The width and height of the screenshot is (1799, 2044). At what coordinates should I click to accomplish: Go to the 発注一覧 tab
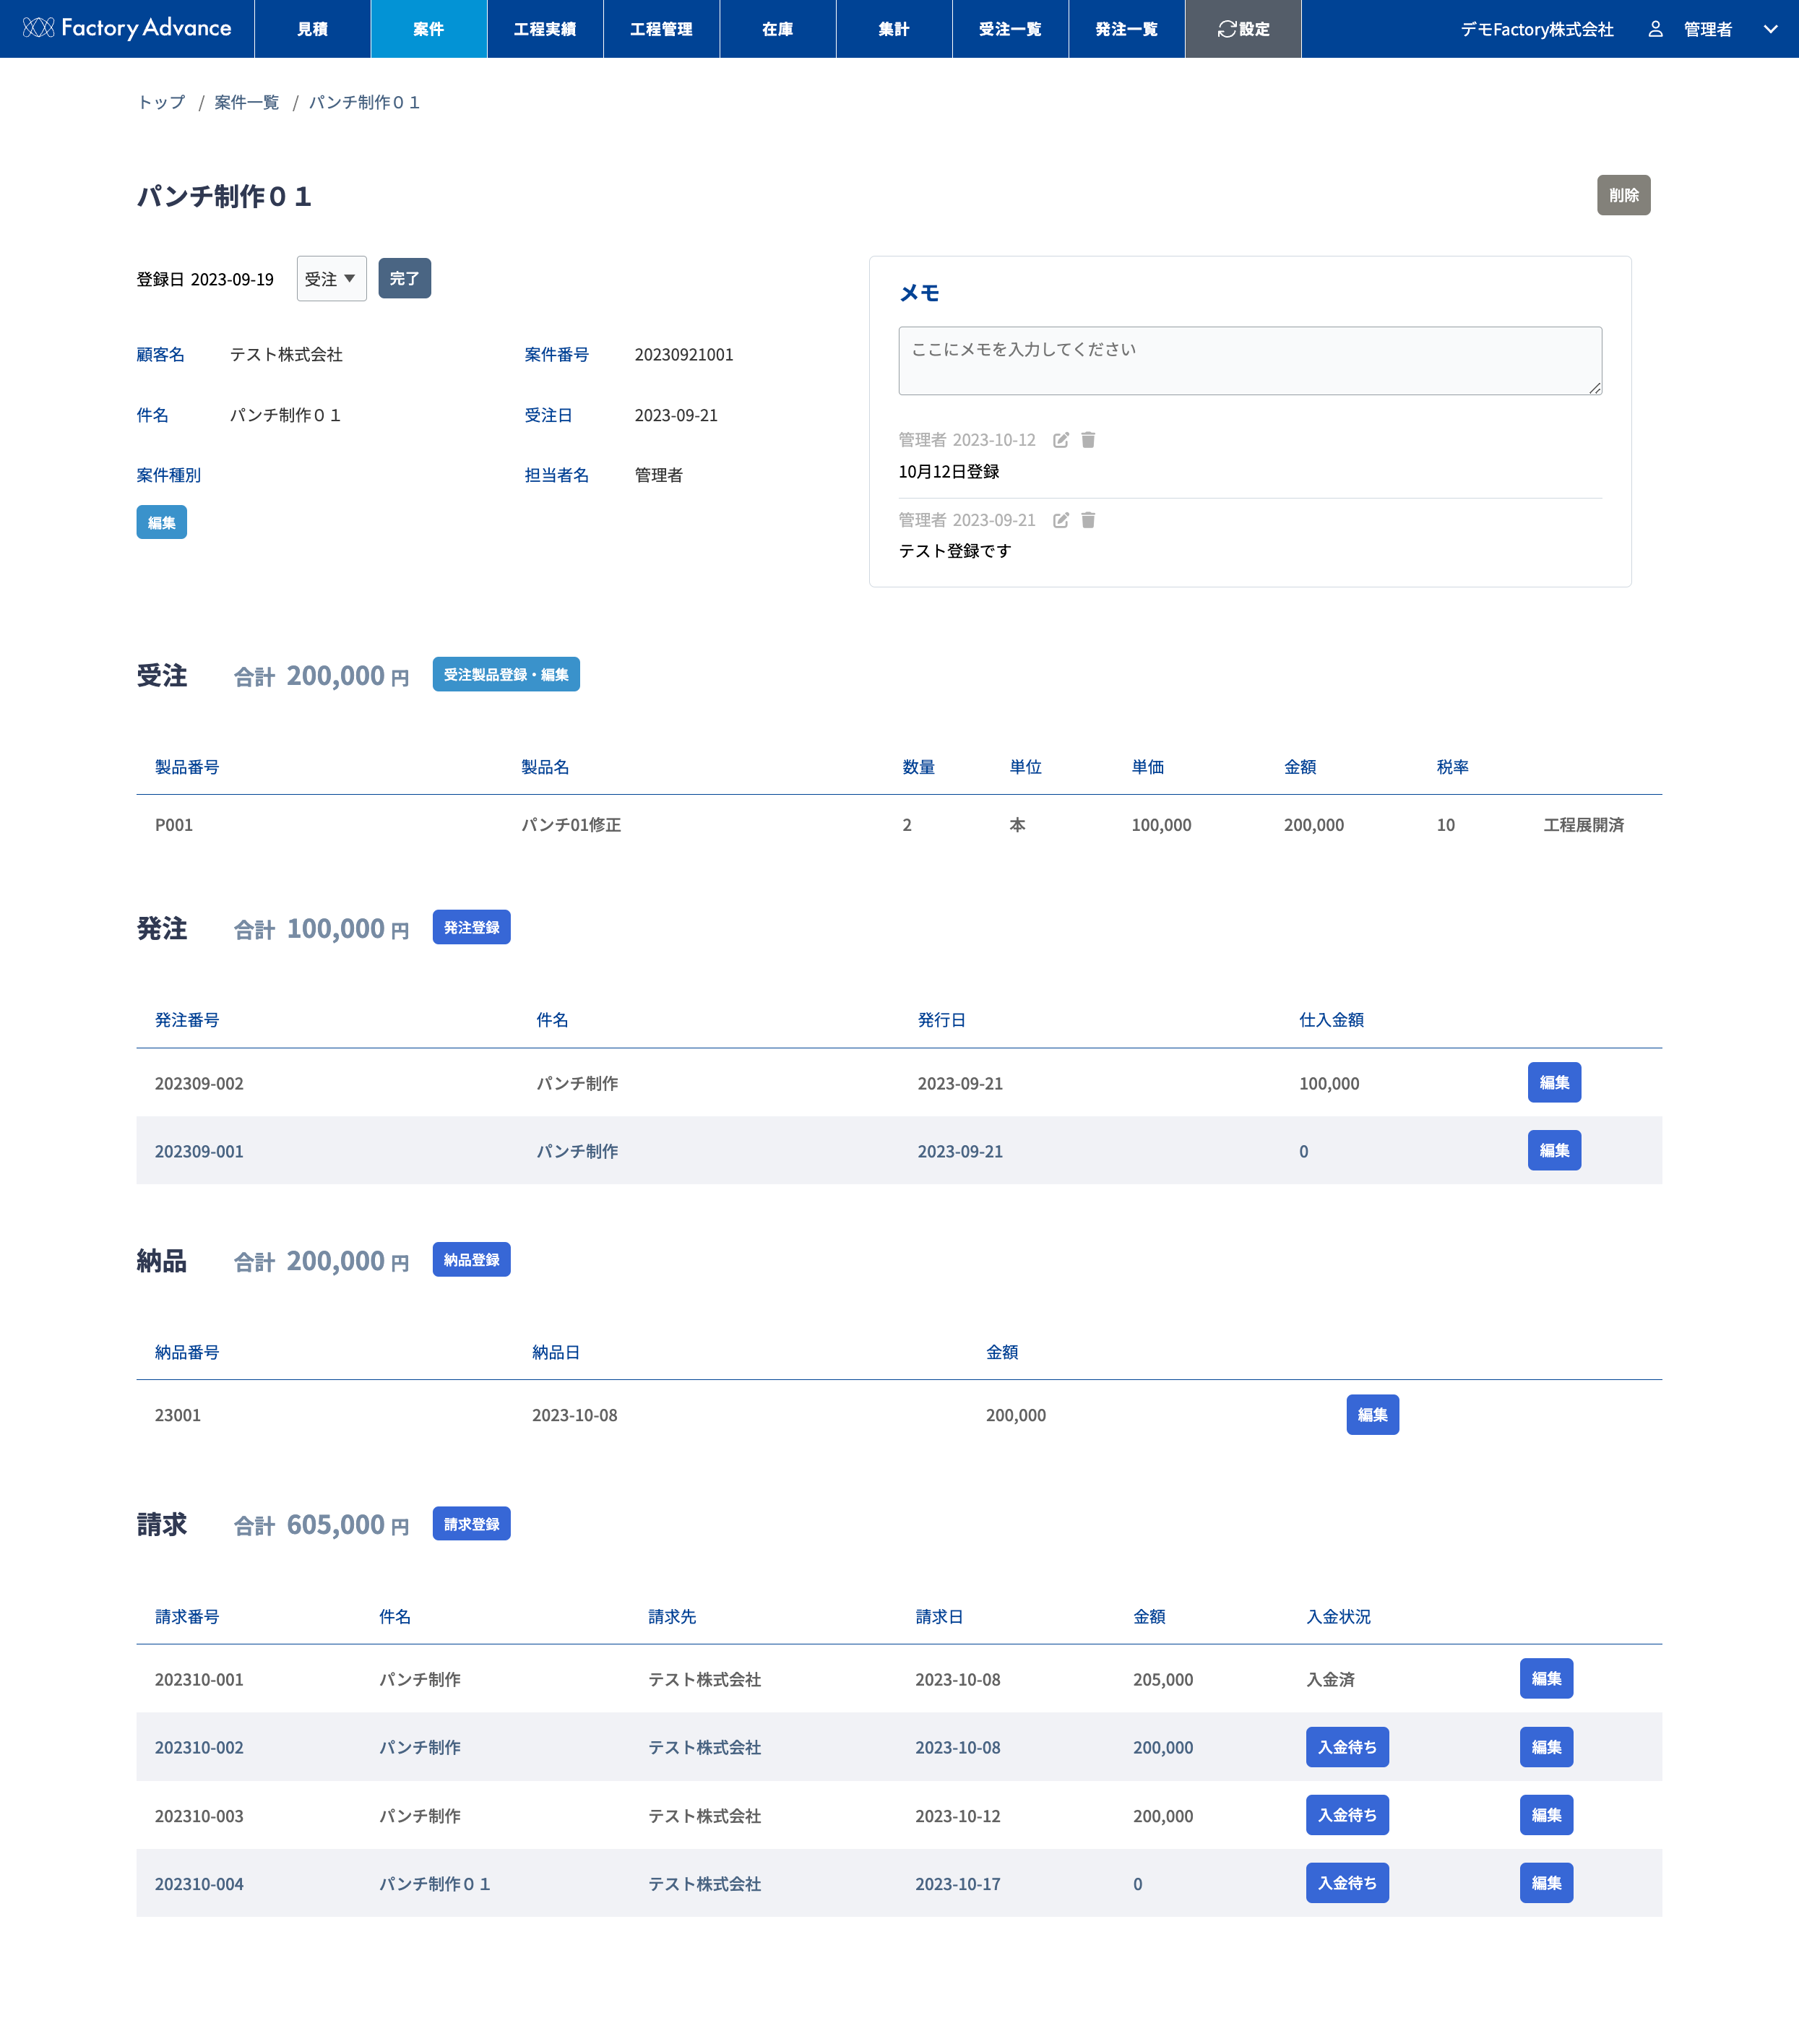(x=1126, y=29)
